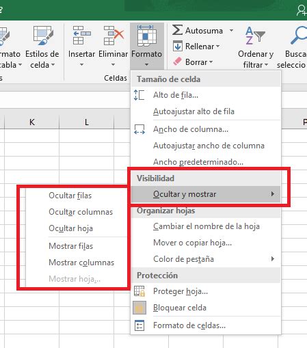Select column L header
This screenshot has height=348, width=307.
86,122
